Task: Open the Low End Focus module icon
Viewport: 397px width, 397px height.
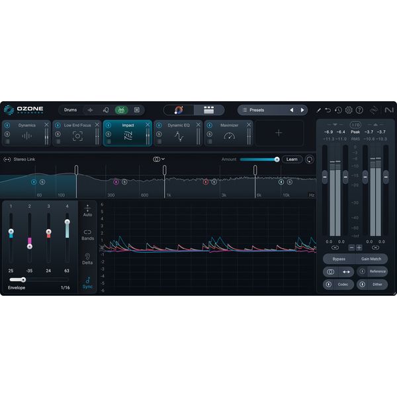Action: (77, 136)
